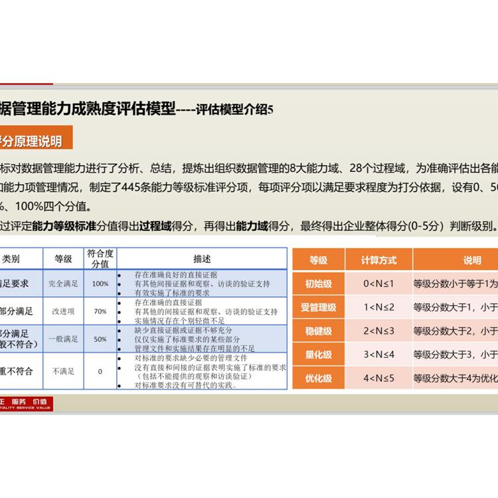Click the line 实施情况存在个别轻微不足
The image size is (498, 498).
(x=179, y=321)
